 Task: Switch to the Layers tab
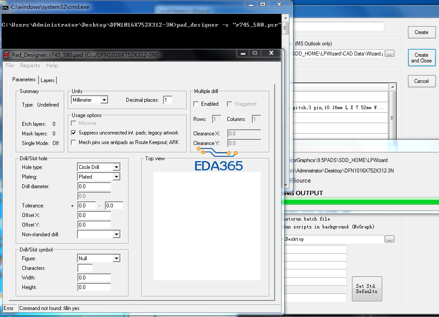[48, 80]
